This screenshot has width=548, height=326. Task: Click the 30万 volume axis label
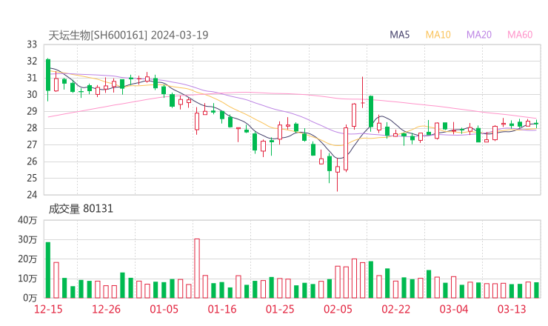27,239
